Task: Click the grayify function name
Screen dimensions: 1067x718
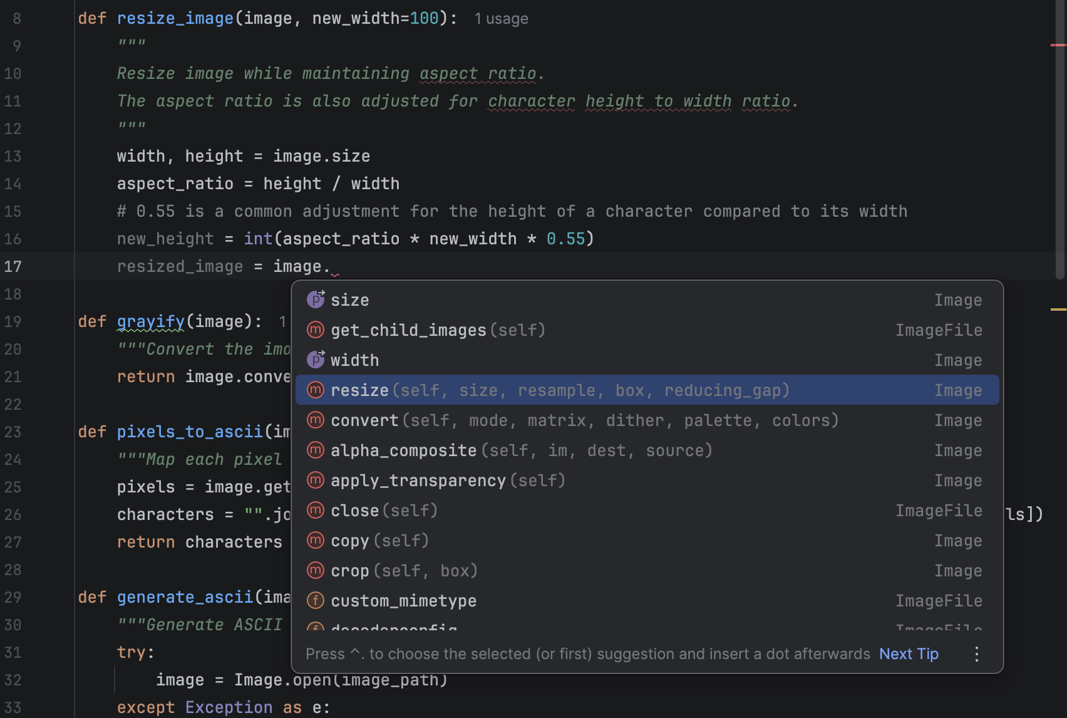Action: coord(150,321)
